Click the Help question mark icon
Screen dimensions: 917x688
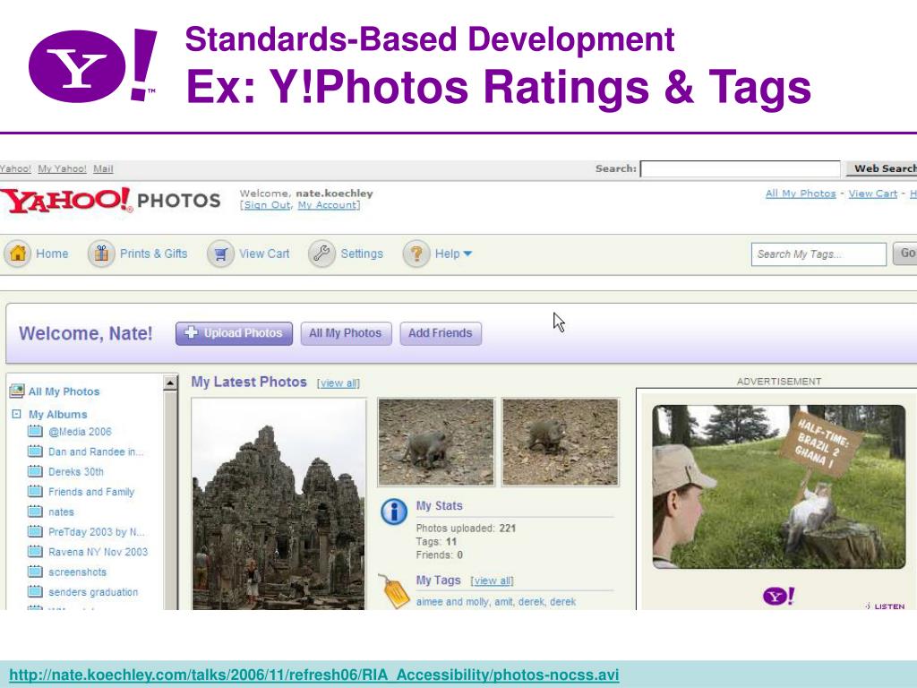[x=416, y=254]
